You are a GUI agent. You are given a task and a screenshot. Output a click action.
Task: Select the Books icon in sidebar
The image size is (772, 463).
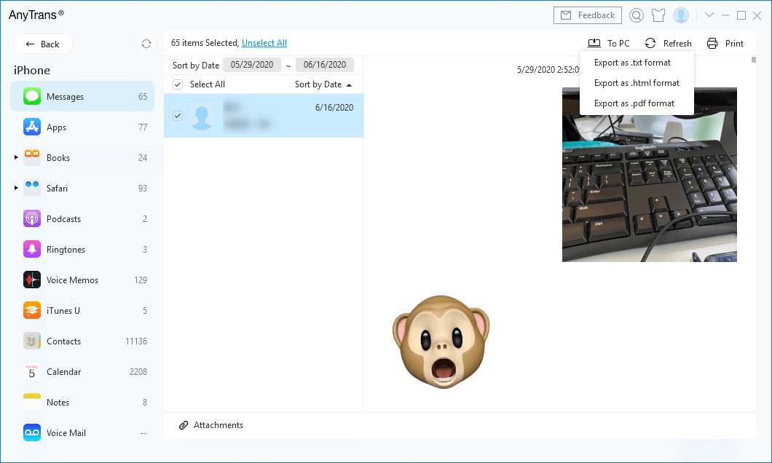(x=32, y=157)
